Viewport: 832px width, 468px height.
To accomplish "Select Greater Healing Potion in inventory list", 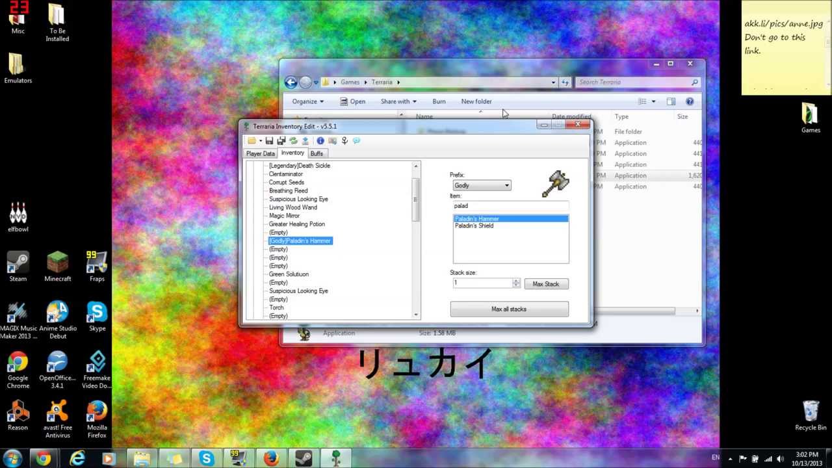I will pos(297,224).
